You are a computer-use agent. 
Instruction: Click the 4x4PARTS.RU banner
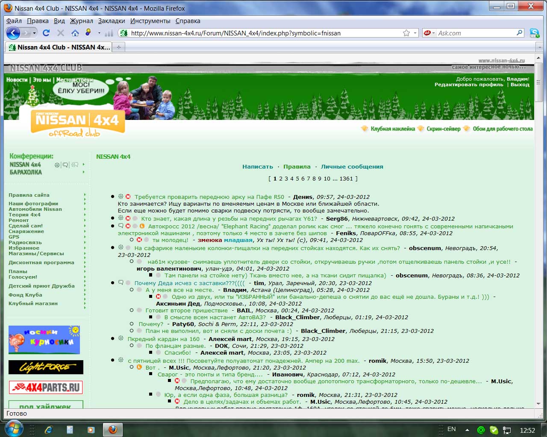[x=46, y=387]
